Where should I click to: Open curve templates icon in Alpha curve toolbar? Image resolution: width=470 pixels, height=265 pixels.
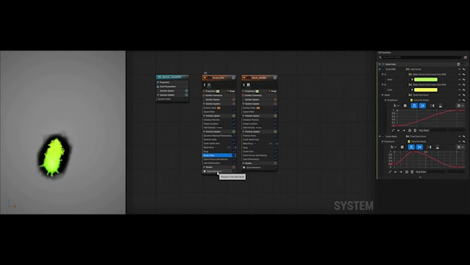click(440, 106)
